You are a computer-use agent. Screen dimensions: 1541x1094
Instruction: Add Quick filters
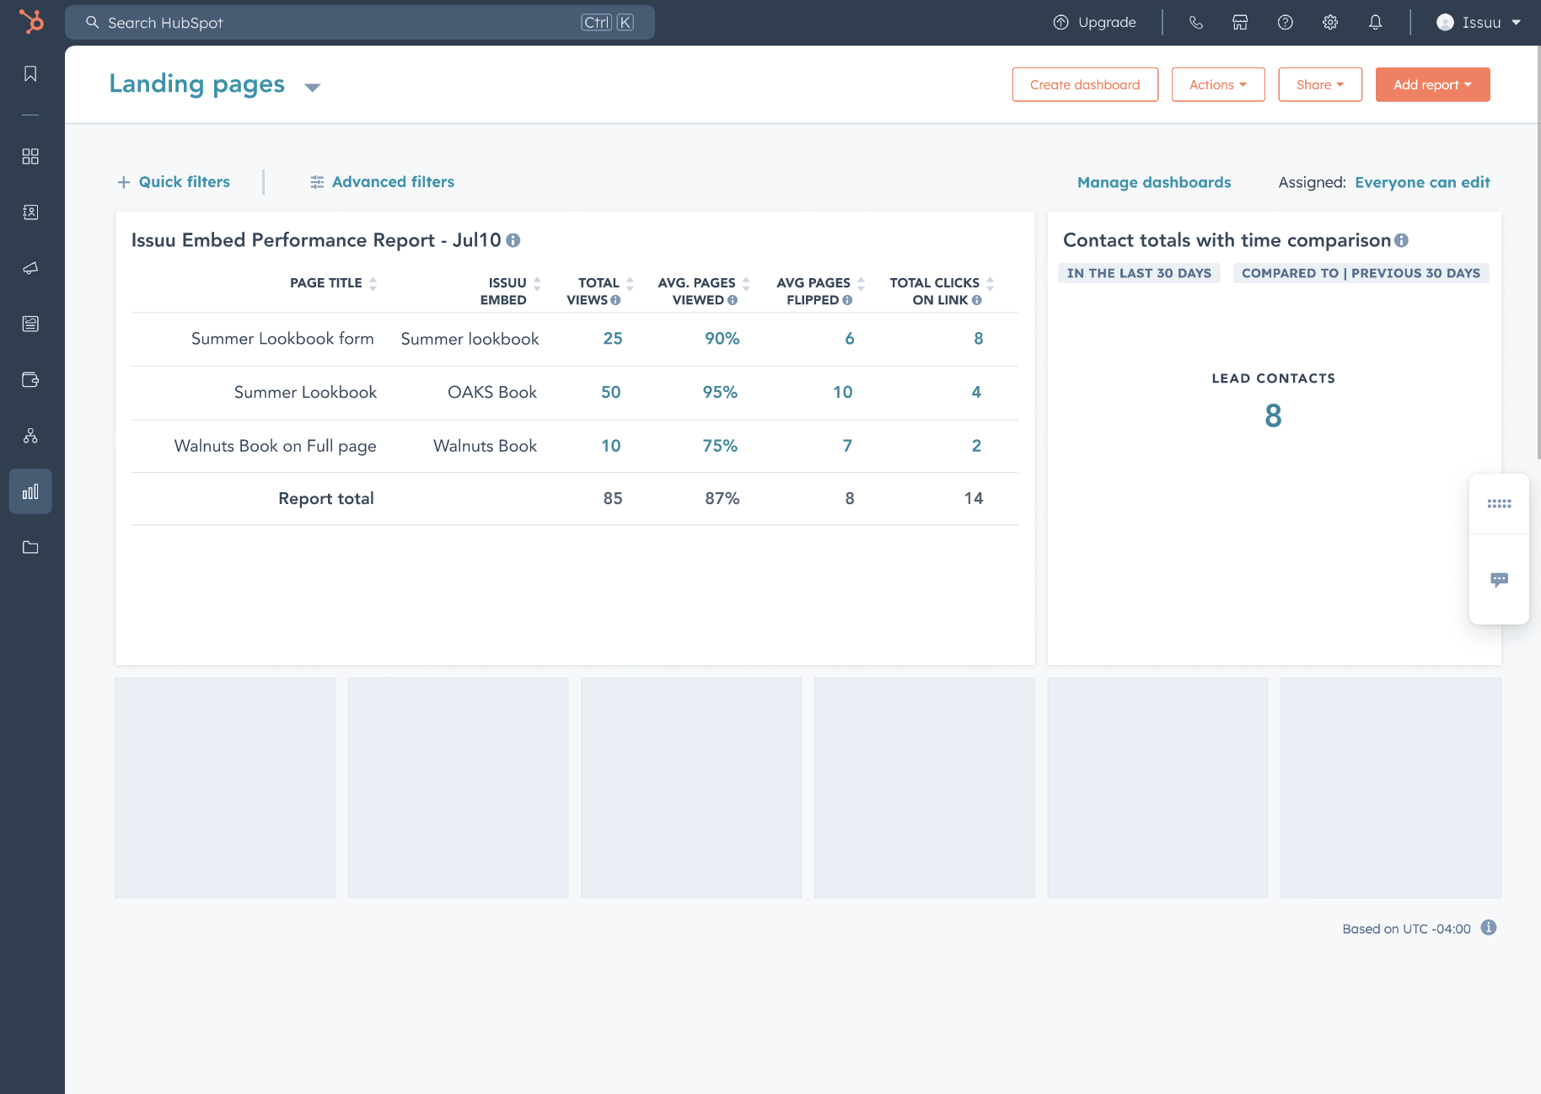click(174, 182)
